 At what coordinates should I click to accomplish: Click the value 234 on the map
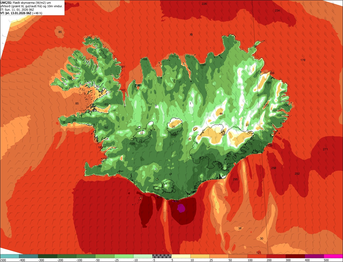pyautogui.click(x=277, y=10)
